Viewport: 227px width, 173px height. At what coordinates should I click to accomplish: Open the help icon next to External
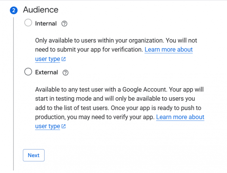(x=65, y=73)
